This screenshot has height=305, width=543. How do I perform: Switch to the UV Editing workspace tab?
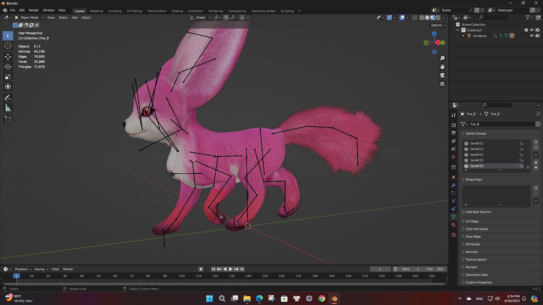(134, 11)
